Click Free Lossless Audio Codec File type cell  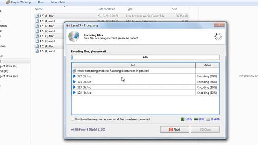145,16
